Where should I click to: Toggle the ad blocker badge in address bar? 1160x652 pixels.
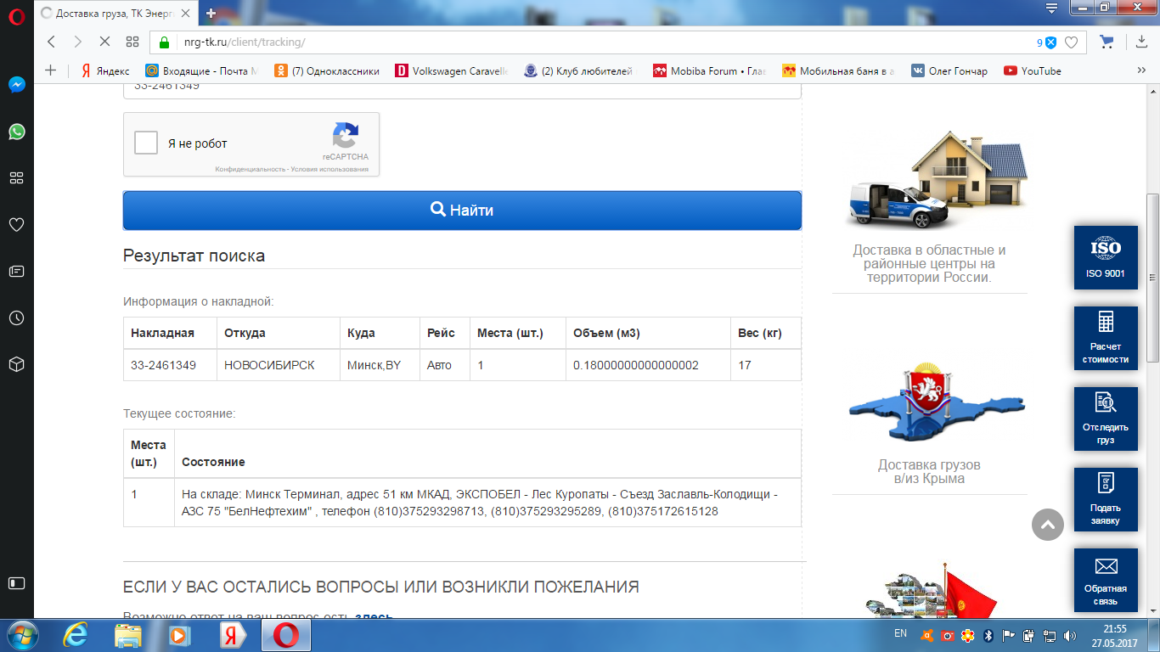coord(1050,42)
